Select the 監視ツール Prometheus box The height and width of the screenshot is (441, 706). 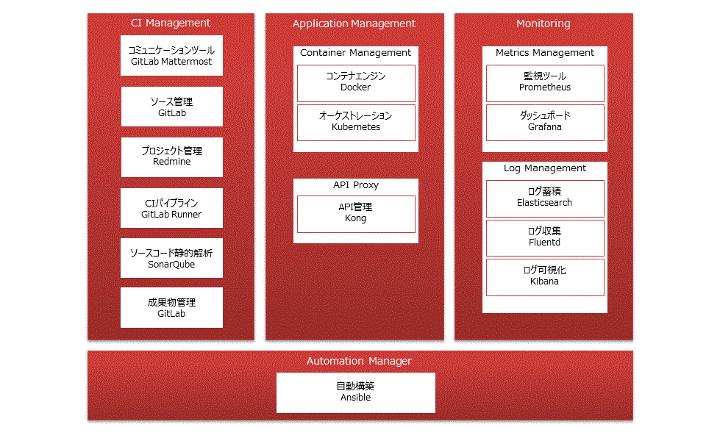545,83
